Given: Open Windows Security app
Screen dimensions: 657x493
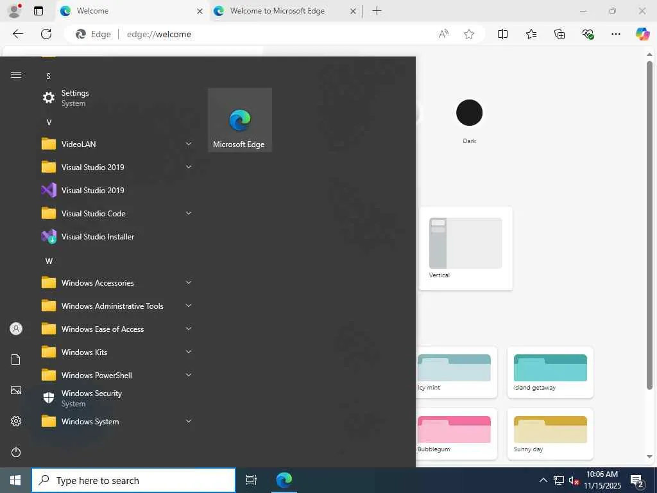Looking at the screenshot, I should [x=117, y=398].
